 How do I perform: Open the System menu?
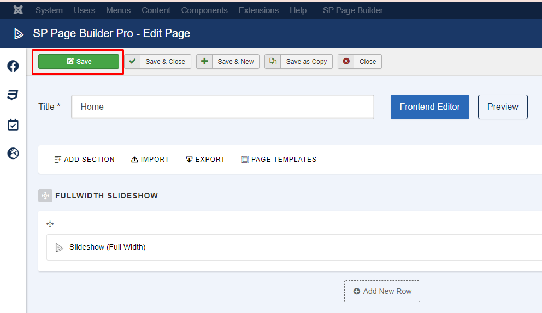tap(49, 10)
